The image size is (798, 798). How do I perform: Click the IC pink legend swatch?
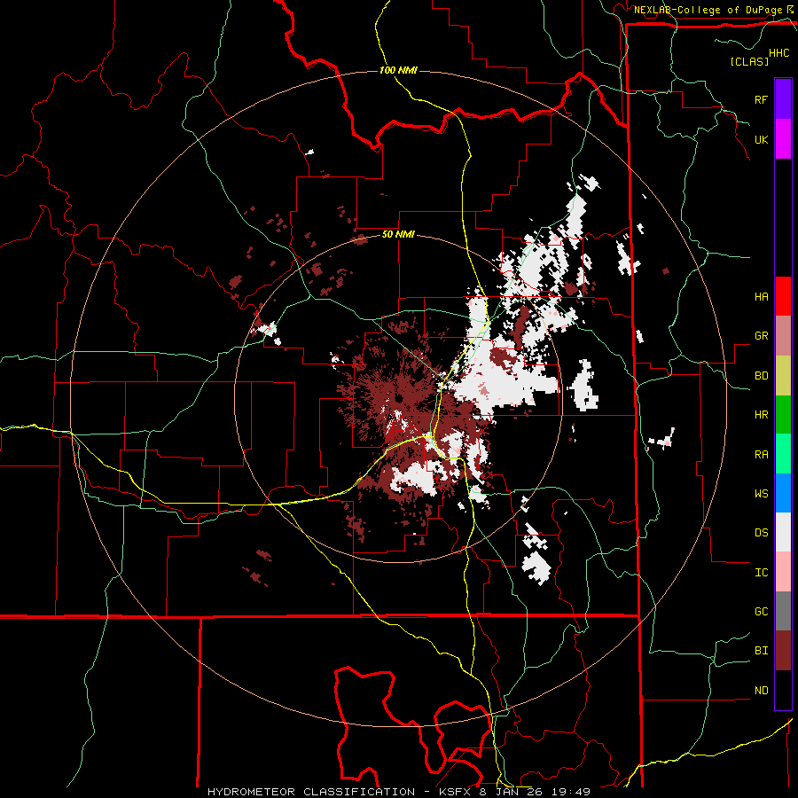click(783, 572)
